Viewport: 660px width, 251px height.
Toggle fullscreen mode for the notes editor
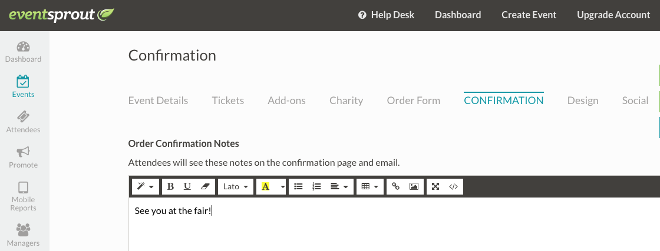click(x=435, y=186)
